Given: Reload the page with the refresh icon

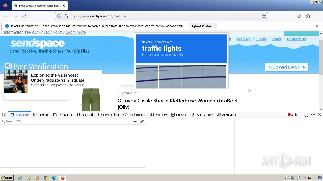Looking at the screenshot, I should [x=24, y=16].
